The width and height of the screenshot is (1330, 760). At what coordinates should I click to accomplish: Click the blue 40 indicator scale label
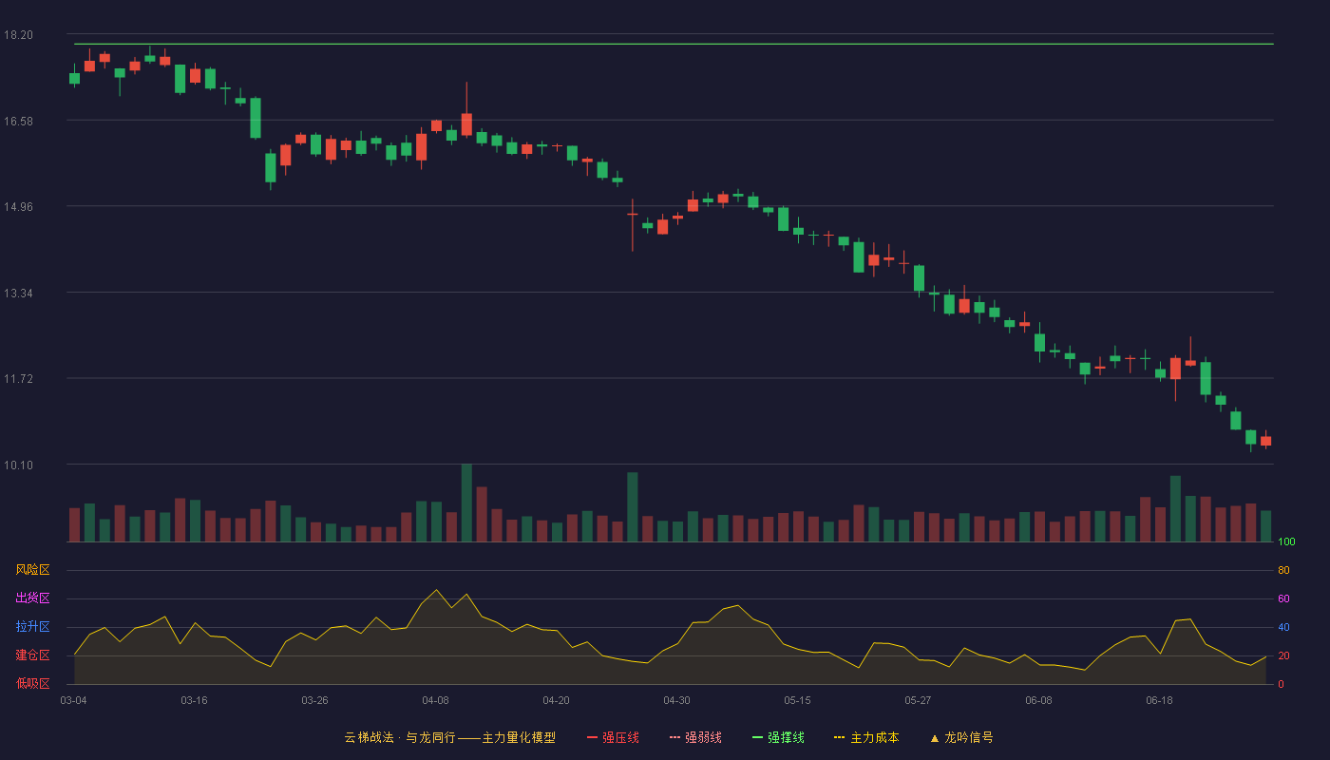1283,627
